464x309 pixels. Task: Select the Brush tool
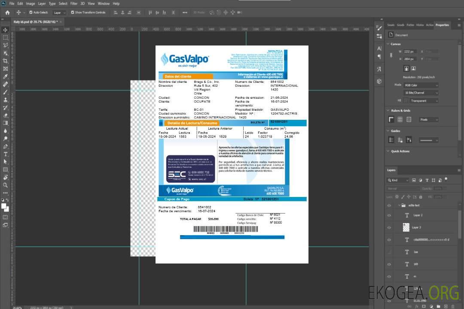coord(5,92)
